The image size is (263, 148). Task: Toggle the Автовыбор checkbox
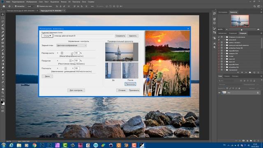16,7
